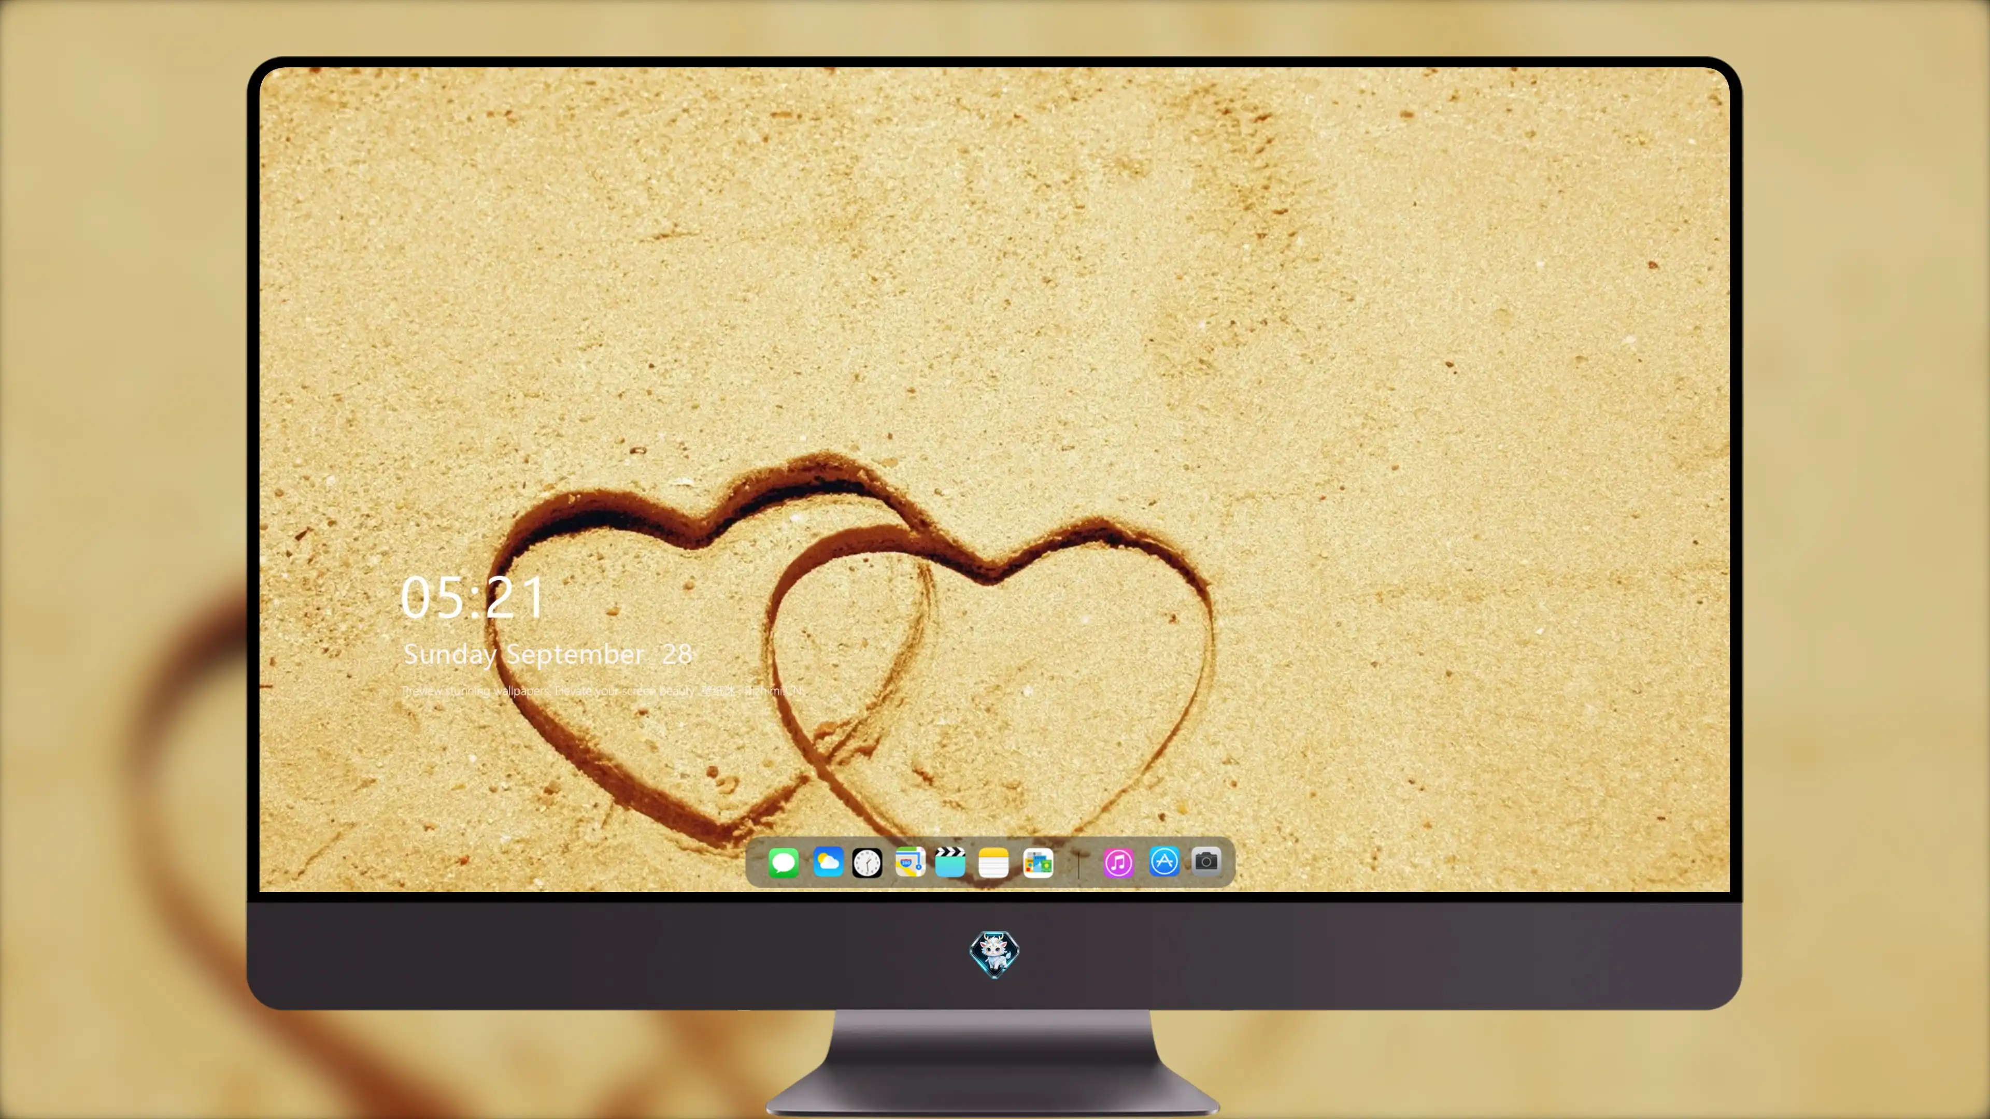
Task: Launch the Clock app from the dock
Action: tap(867, 863)
